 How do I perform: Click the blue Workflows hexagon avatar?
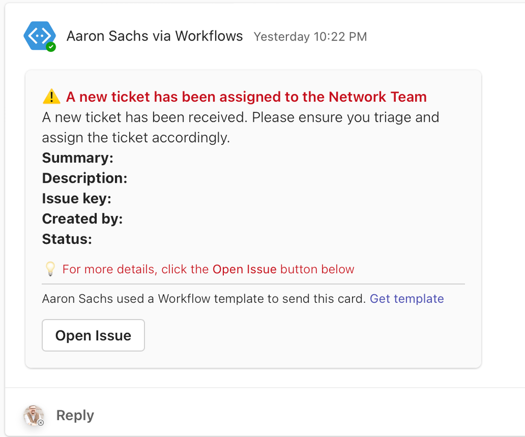coord(39,35)
